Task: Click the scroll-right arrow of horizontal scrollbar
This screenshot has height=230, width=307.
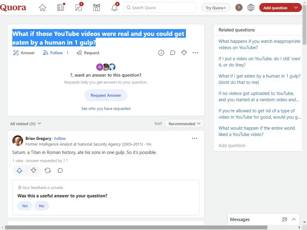Action: point(300,228)
